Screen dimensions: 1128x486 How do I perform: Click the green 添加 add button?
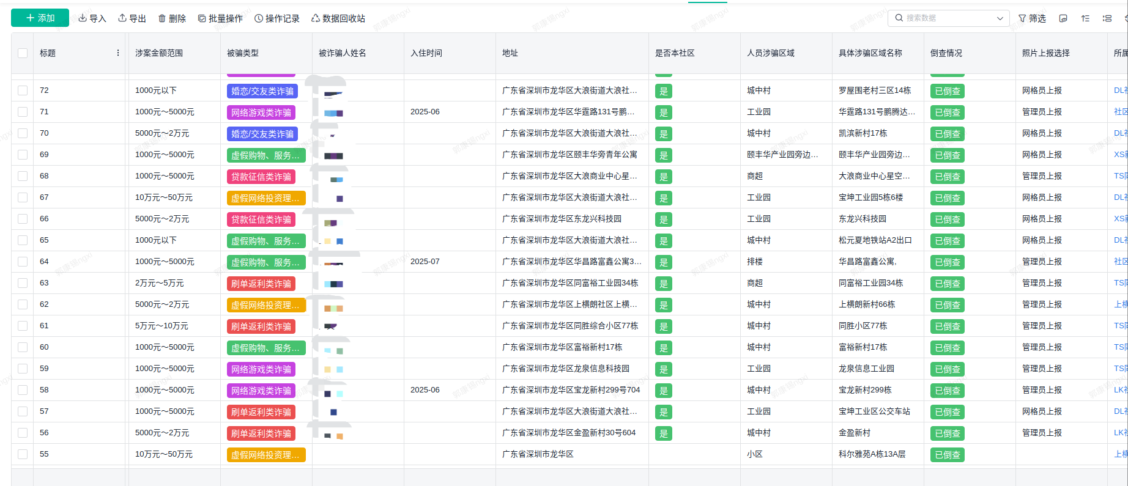[x=40, y=18]
